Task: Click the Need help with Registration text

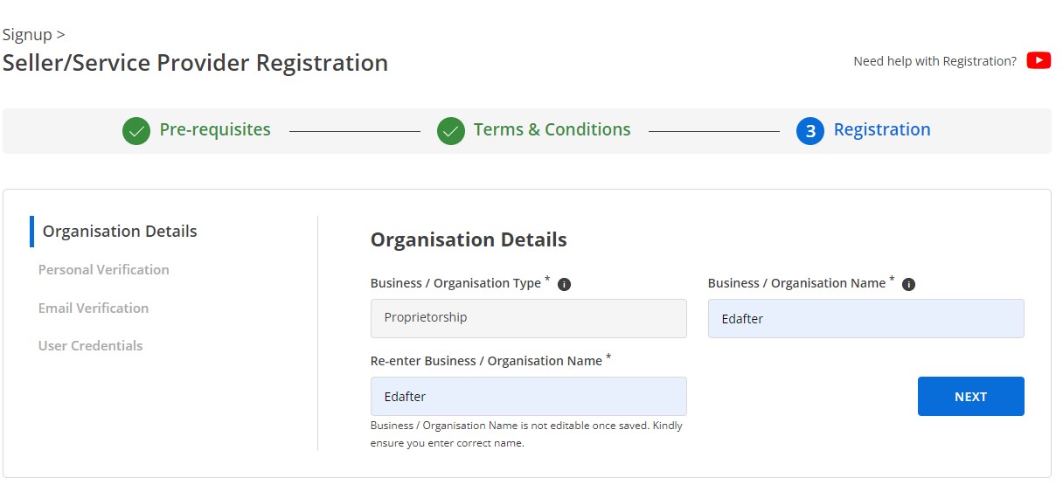Action: tap(934, 61)
